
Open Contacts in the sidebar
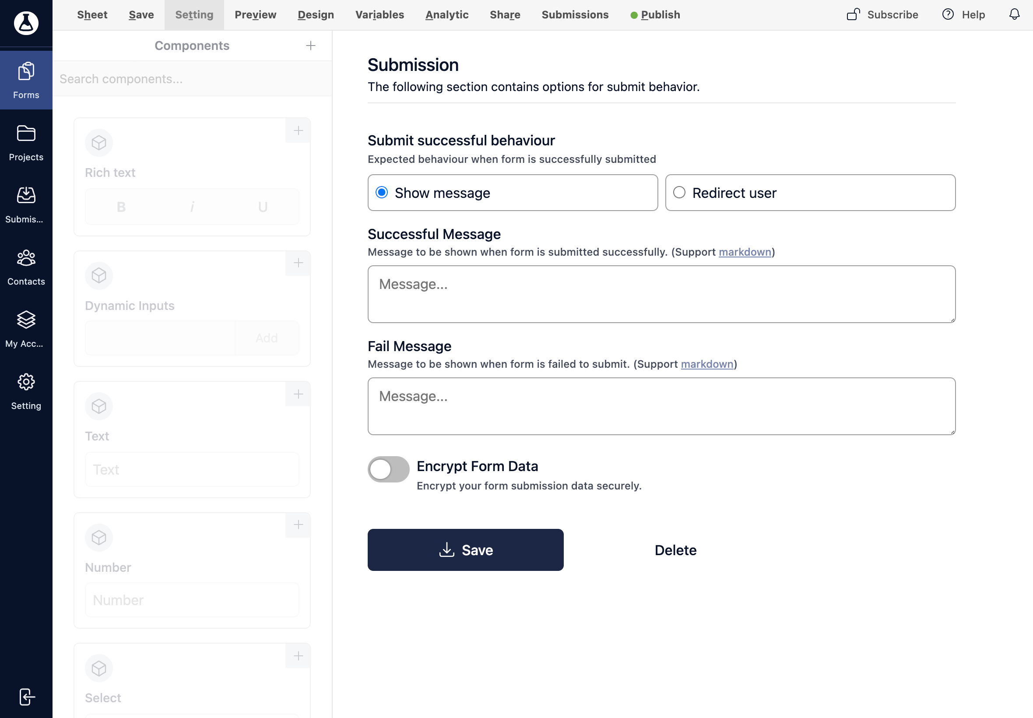(x=26, y=267)
